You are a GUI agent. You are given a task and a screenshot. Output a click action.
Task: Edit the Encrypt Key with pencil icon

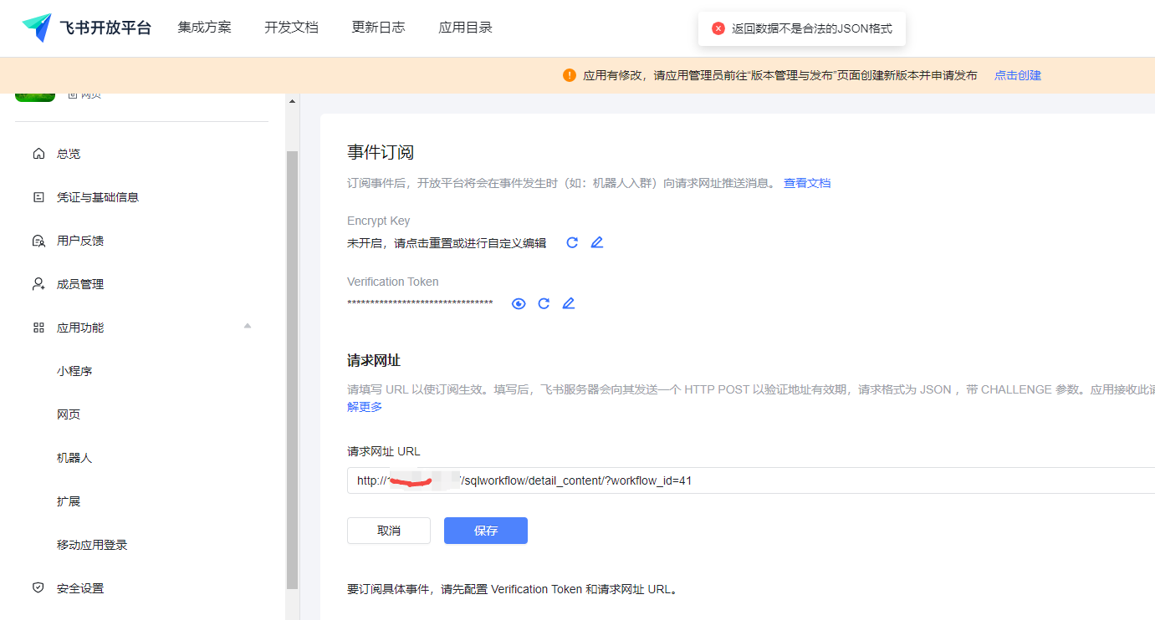(596, 243)
